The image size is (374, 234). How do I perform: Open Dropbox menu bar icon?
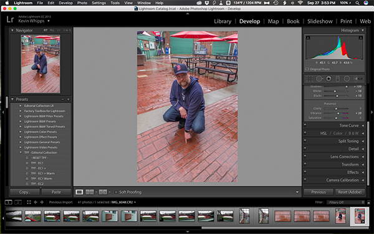point(207,3)
